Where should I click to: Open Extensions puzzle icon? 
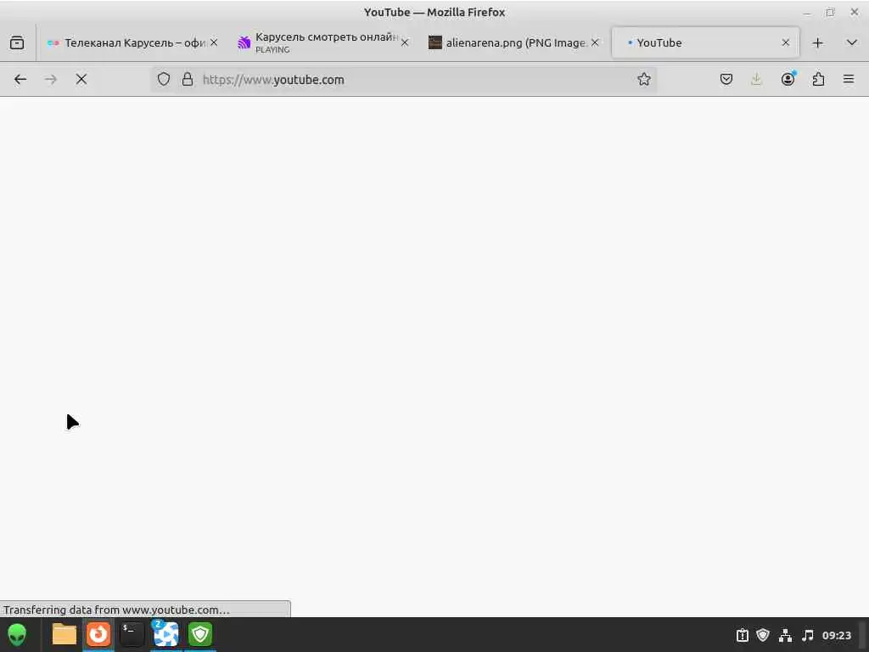point(818,79)
